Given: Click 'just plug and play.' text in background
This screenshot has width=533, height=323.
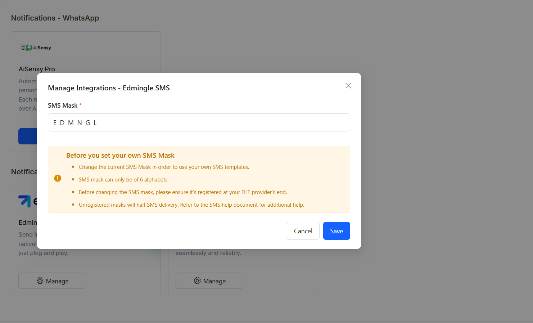Looking at the screenshot, I should (44, 253).
